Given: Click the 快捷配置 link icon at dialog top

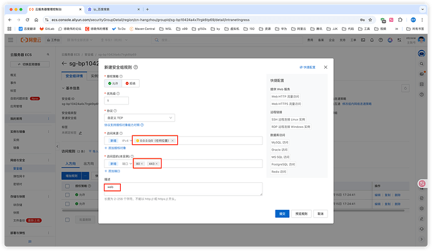Looking at the screenshot, I should [x=301, y=67].
